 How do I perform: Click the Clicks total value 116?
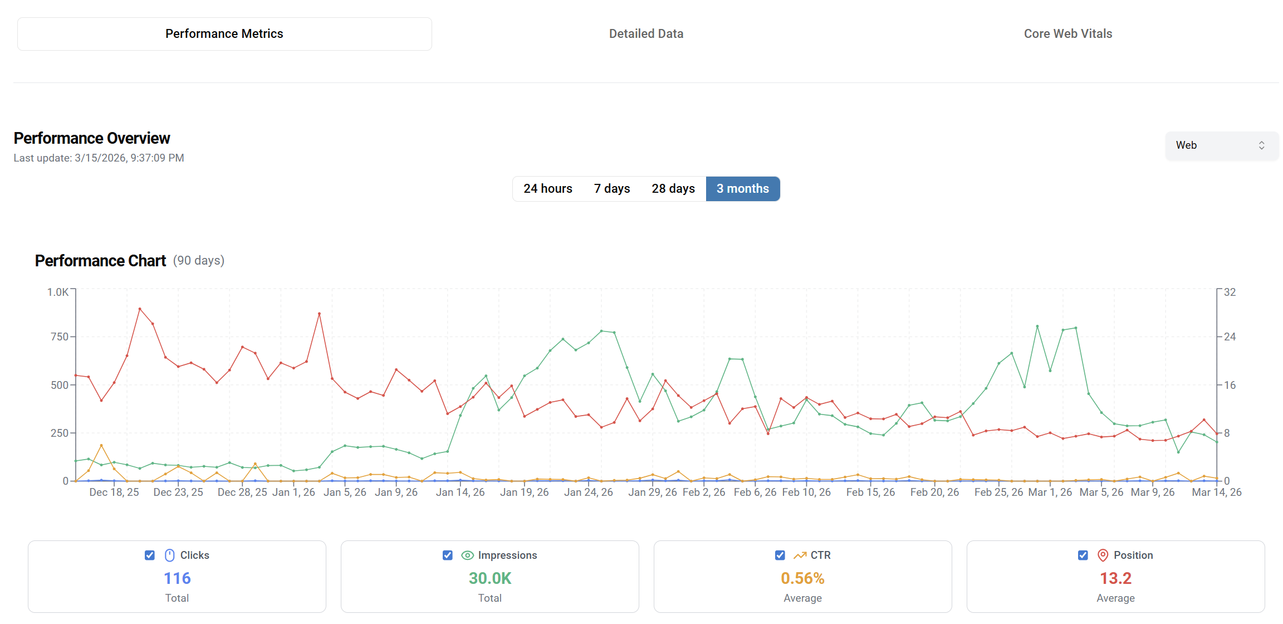tap(177, 578)
